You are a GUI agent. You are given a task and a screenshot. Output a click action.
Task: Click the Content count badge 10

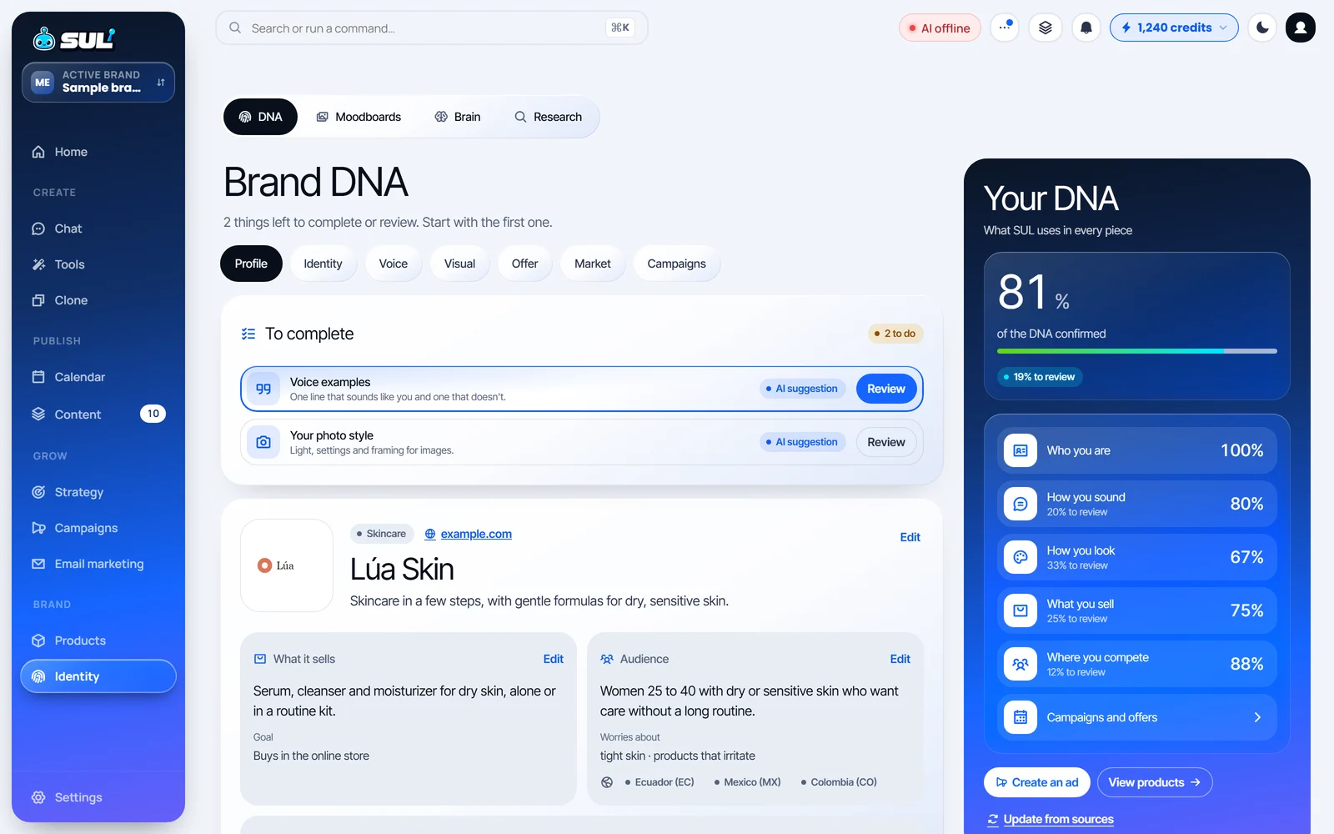(x=153, y=414)
